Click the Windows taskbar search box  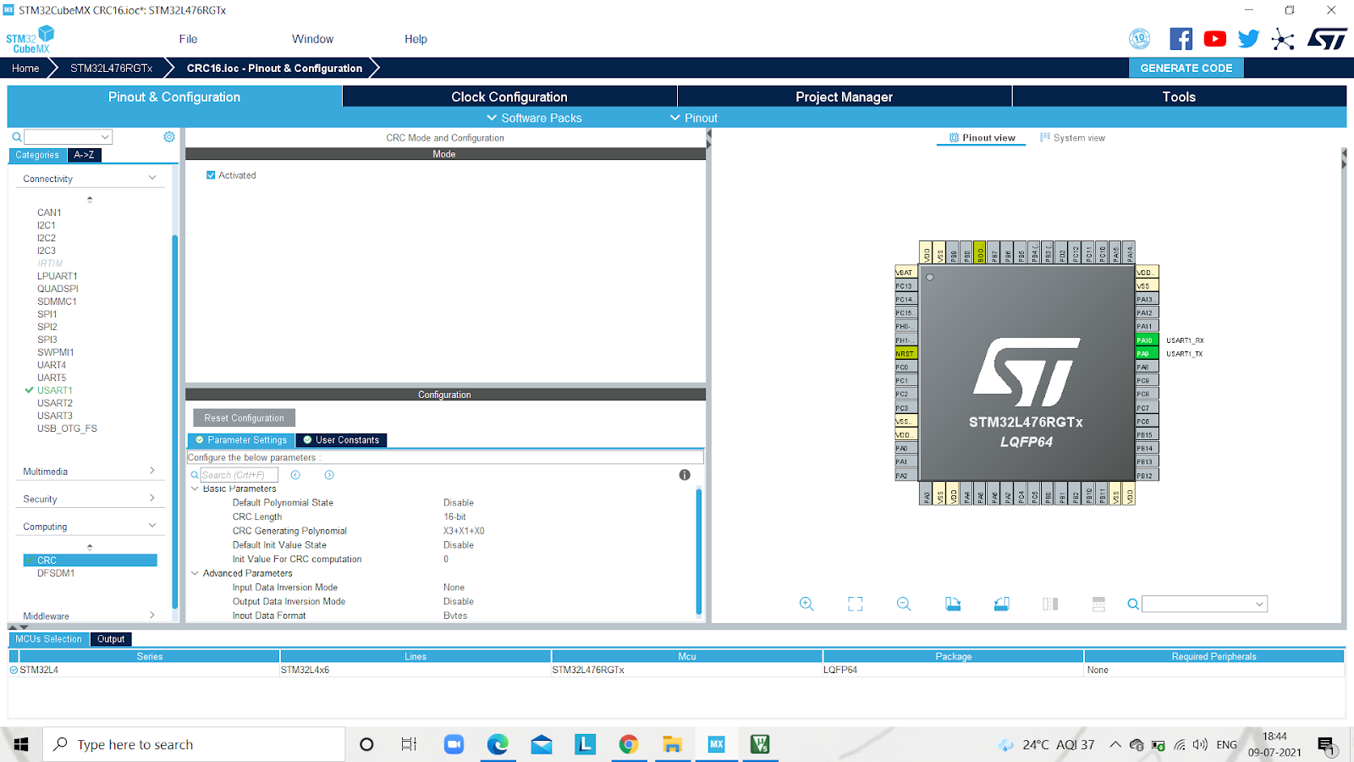[x=194, y=744]
